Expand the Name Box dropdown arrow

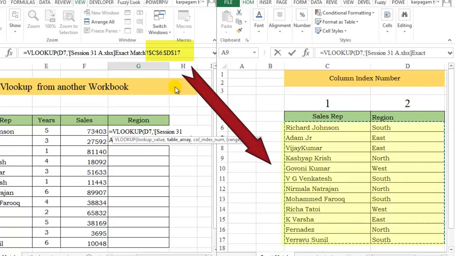tap(254, 53)
